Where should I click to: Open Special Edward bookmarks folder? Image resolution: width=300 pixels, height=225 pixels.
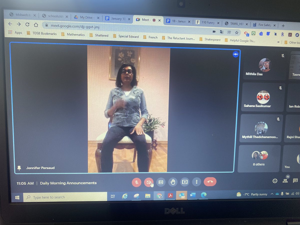click(126, 36)
